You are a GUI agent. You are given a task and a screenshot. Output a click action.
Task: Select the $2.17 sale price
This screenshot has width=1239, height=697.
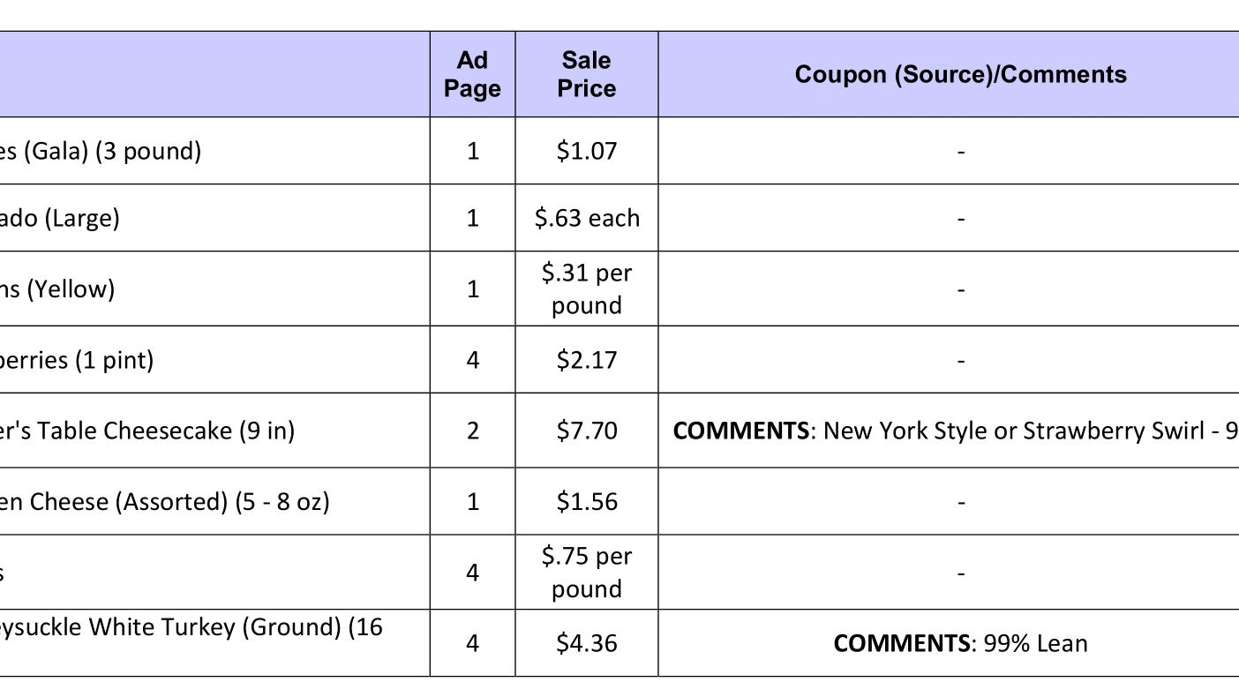point(587,360)
